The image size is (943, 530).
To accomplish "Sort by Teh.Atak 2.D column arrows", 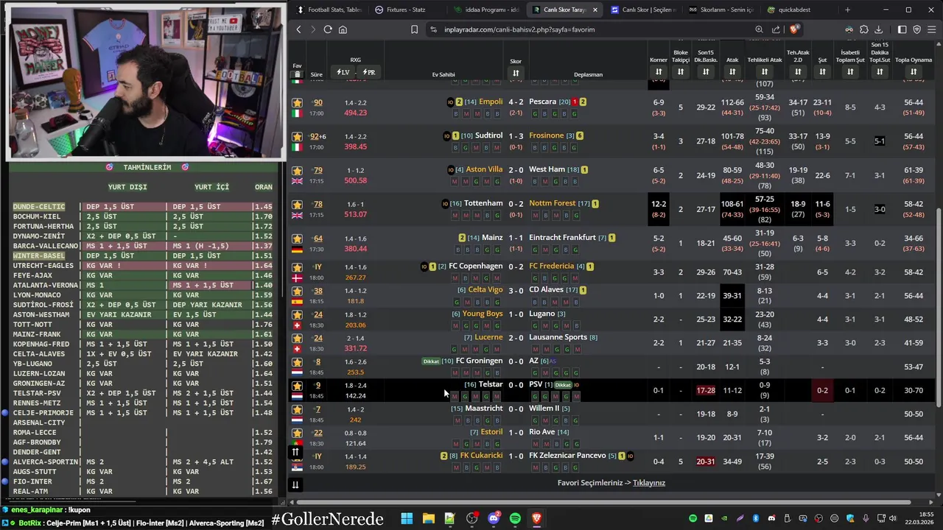I will [x=798, y=71].
